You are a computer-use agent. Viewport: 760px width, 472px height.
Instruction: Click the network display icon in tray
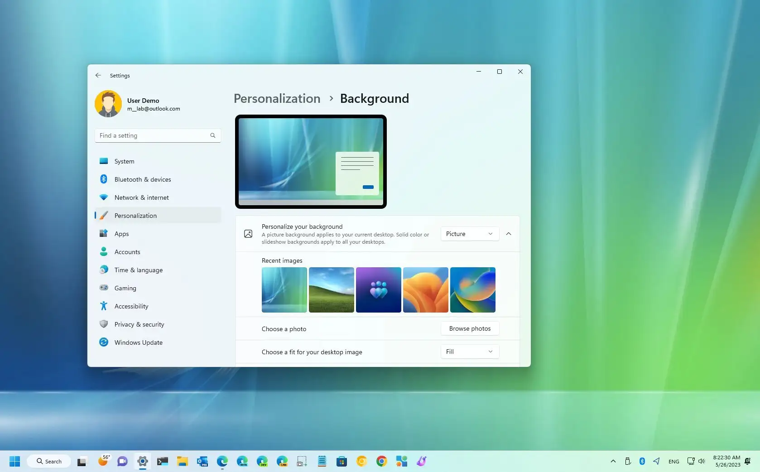tap(691, 461)
